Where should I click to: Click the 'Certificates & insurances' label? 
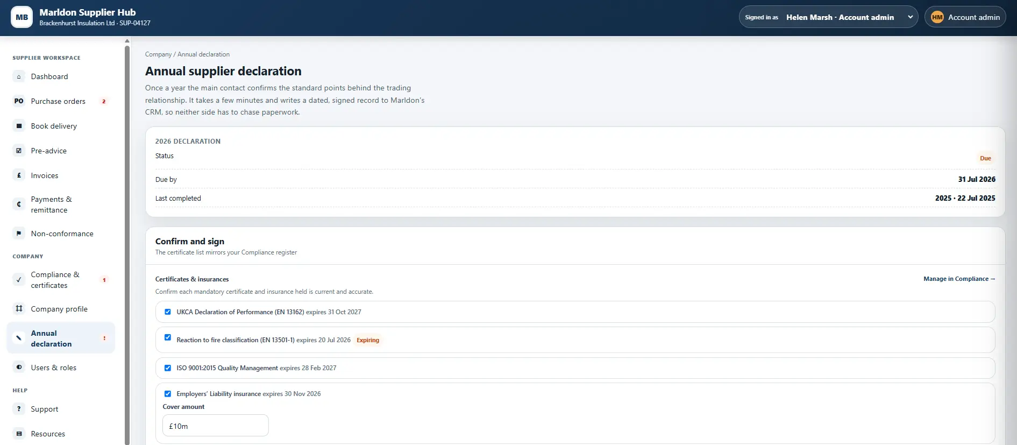[192, 279]
